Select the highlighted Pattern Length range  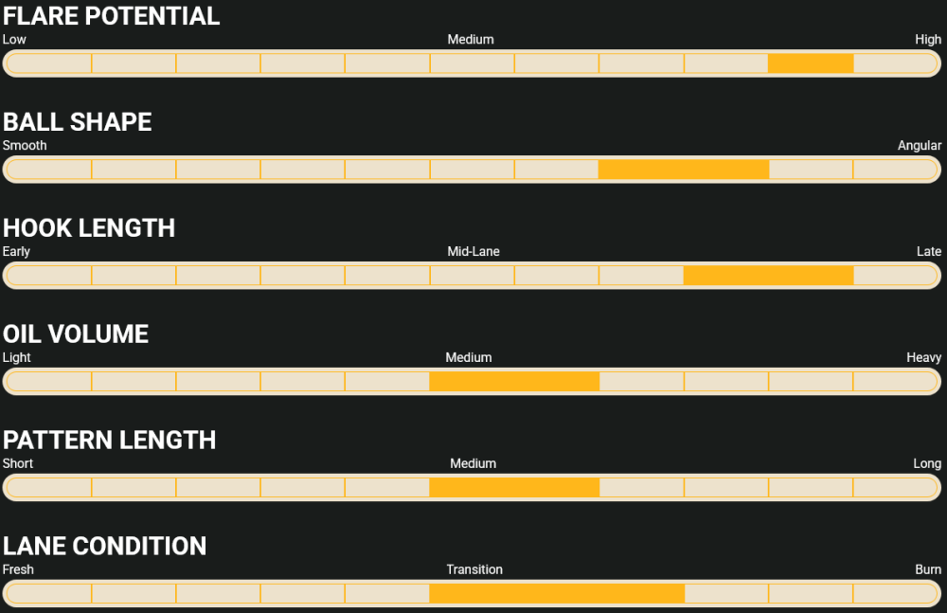point(514,488)
